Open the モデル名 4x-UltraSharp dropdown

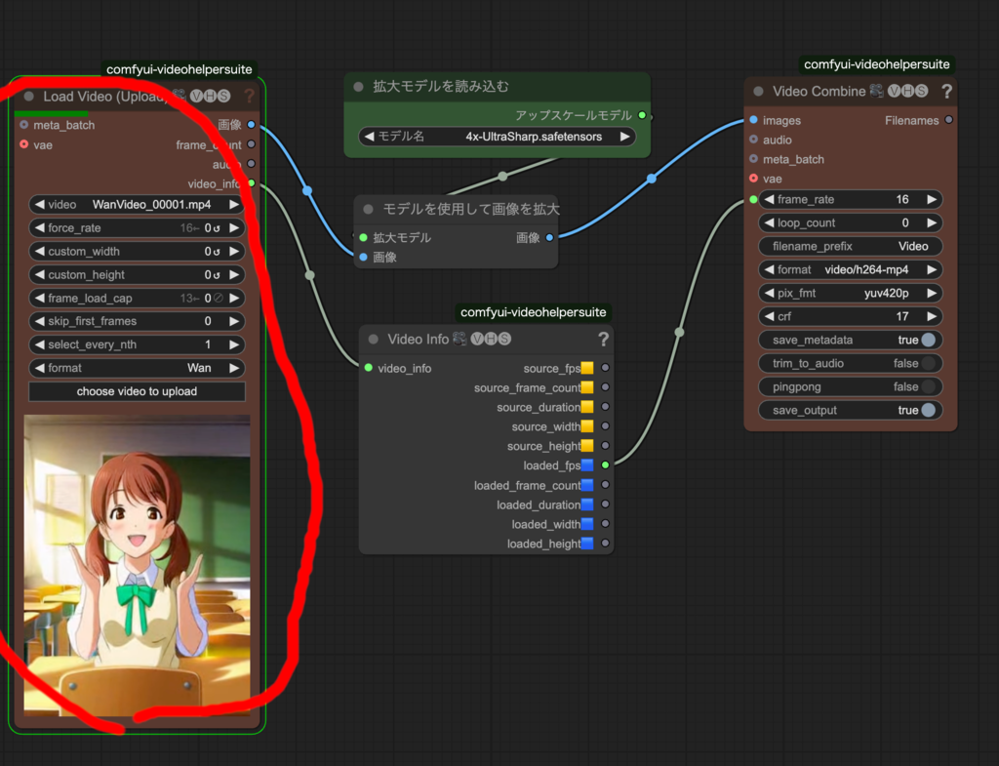click(x=497, y=137)
